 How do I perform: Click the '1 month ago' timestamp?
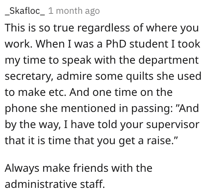[74, 11]
